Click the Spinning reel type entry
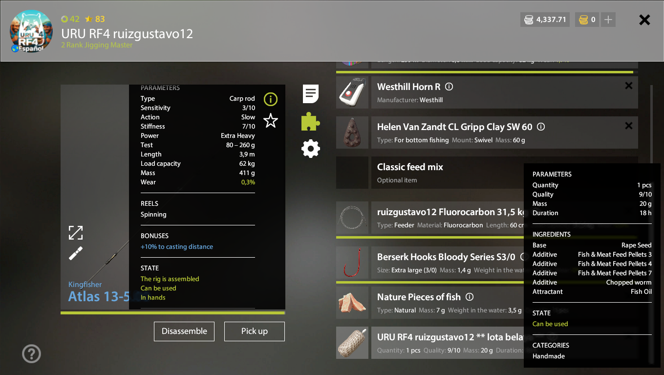The width and height of the screenshot is (664, 375). (x=153, y=214)
